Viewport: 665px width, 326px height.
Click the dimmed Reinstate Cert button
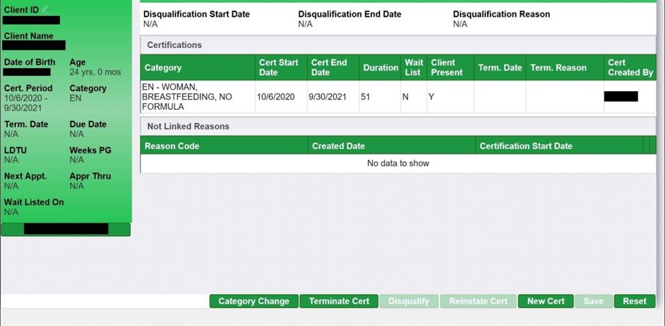(478, 301)
